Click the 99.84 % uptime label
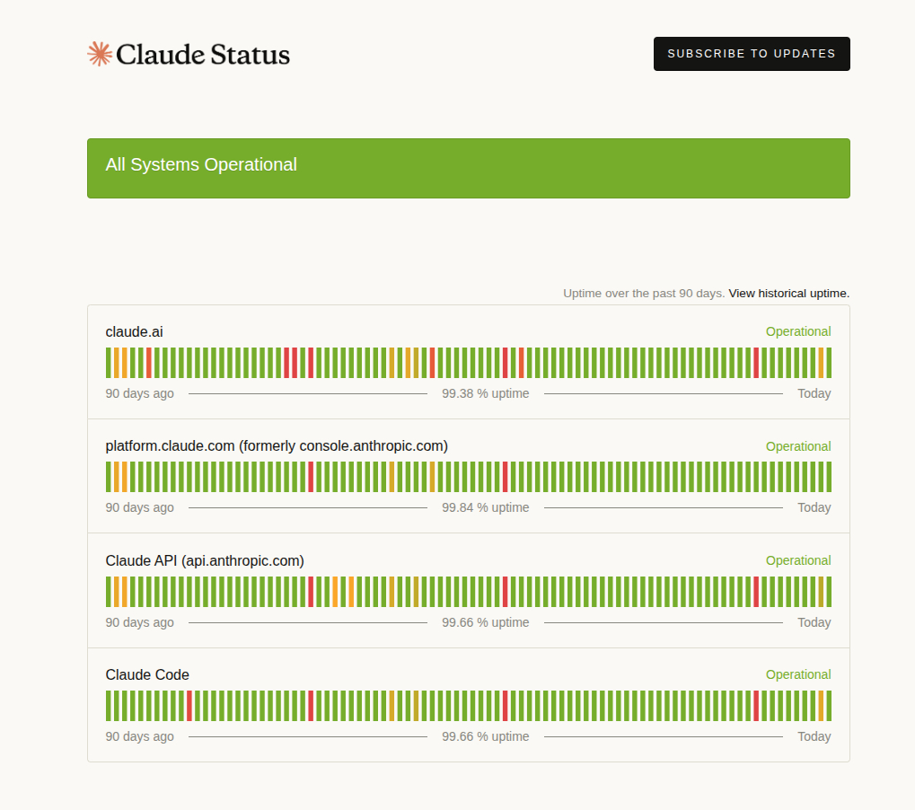The height and width of the screenshot is (810, 915). click(485, 507)
